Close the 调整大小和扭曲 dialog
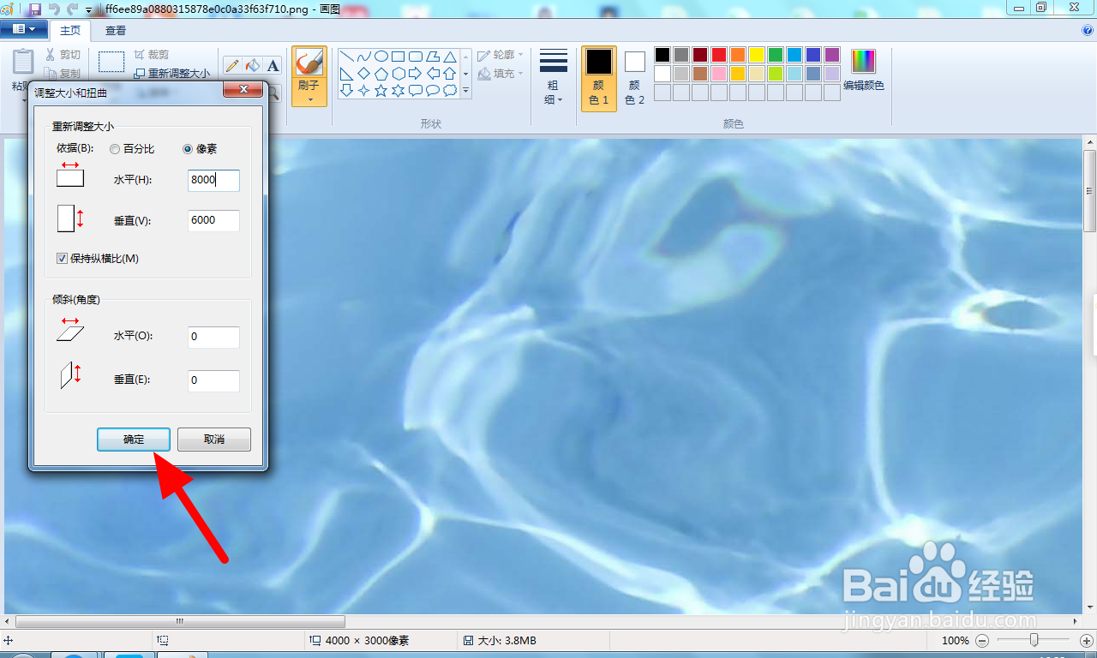Viewport: 1097px width, 658px height. tap(243, 90)
